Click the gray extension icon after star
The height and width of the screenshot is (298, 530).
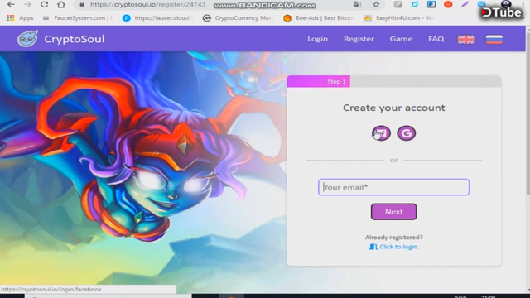pyautogui.click(x=397, y=5)
